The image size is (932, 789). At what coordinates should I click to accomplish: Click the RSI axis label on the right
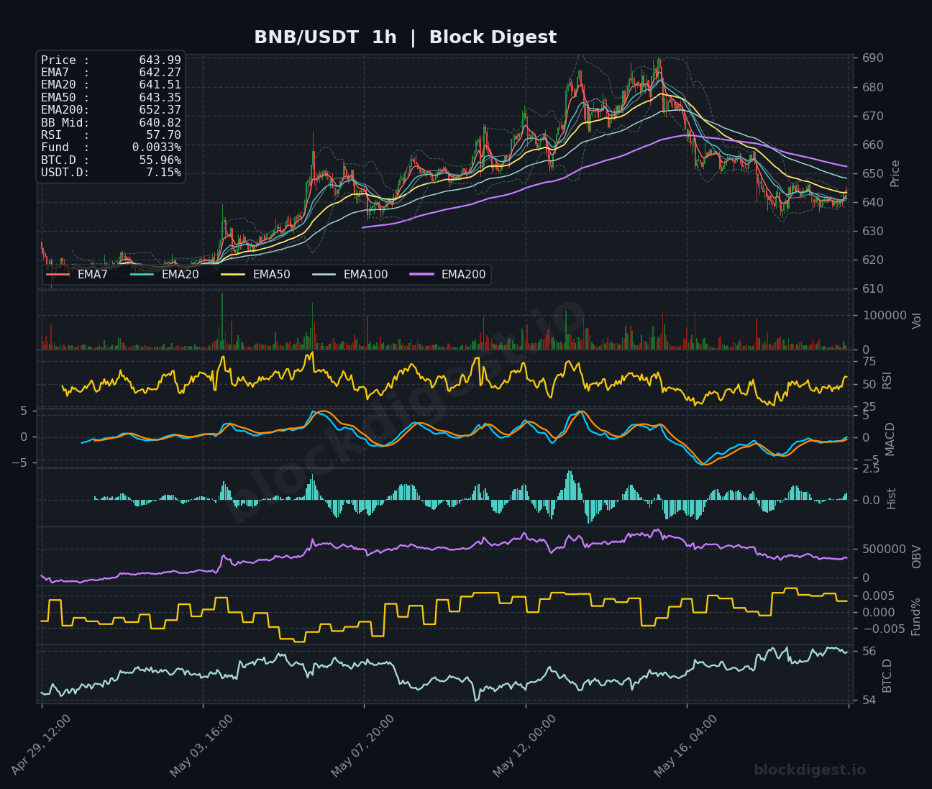pyautogui.click(x=887, y=380)
